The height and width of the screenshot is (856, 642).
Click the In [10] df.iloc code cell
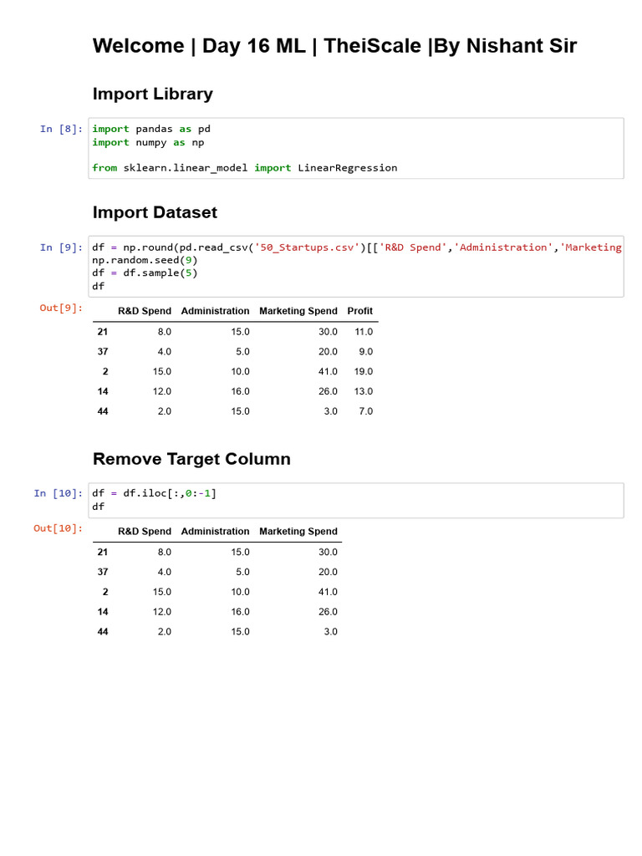(x=356, y=500)
